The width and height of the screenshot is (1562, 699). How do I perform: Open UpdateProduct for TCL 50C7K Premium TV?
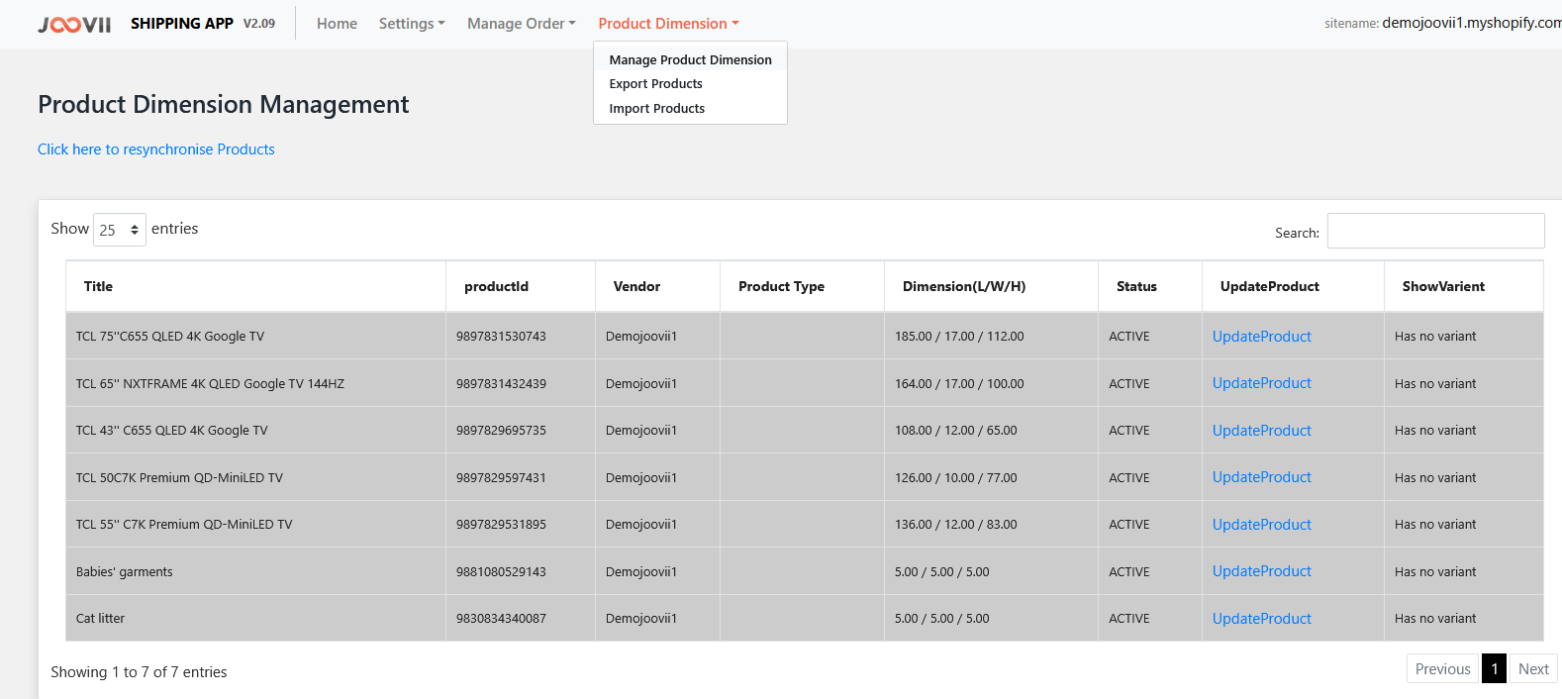[1262, 477]
